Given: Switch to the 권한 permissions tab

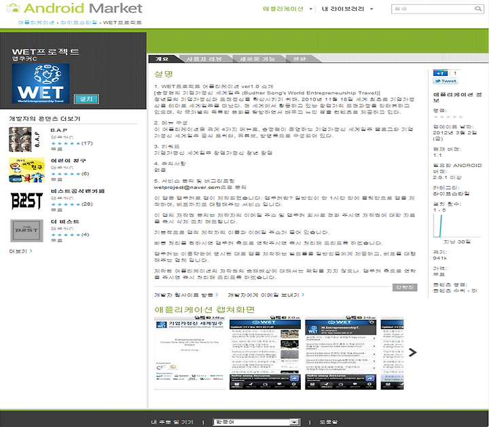Looking at the screenshot, I should (x=300, y=58).
